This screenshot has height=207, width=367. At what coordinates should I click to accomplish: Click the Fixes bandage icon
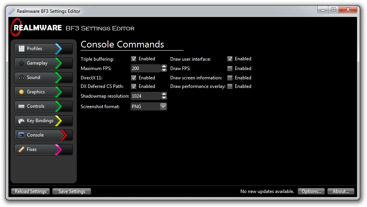click(21, 149)
